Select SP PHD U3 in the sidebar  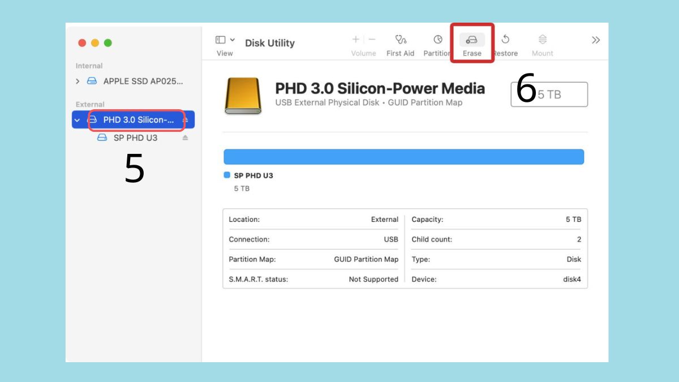click(x=136, y=137)
